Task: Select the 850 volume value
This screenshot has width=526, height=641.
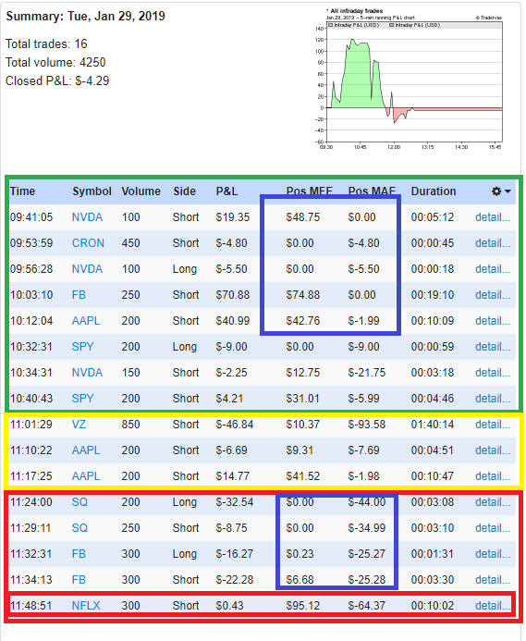Action: (x=130, y=425)
